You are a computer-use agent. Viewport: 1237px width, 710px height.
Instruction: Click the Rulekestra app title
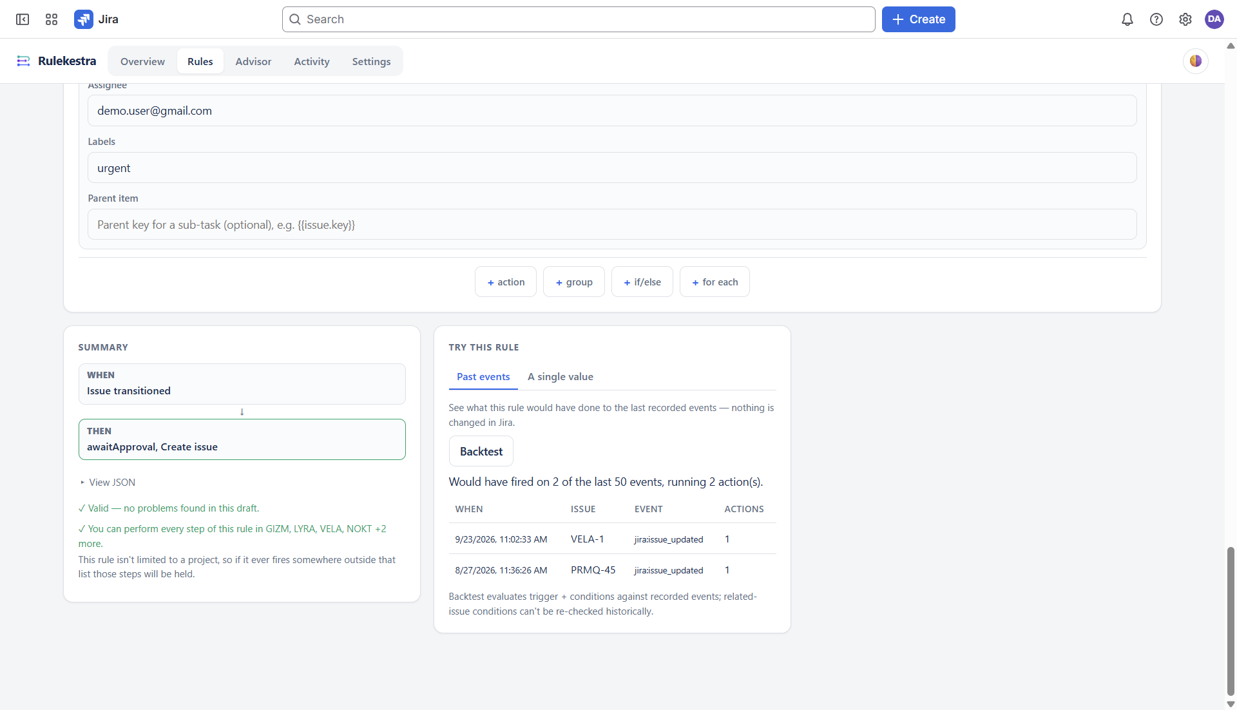[x=67, y=61]
